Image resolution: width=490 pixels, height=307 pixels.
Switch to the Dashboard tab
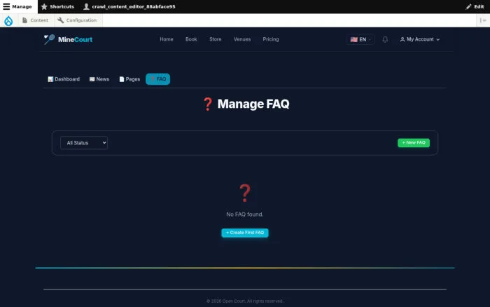tap(64, 79)
